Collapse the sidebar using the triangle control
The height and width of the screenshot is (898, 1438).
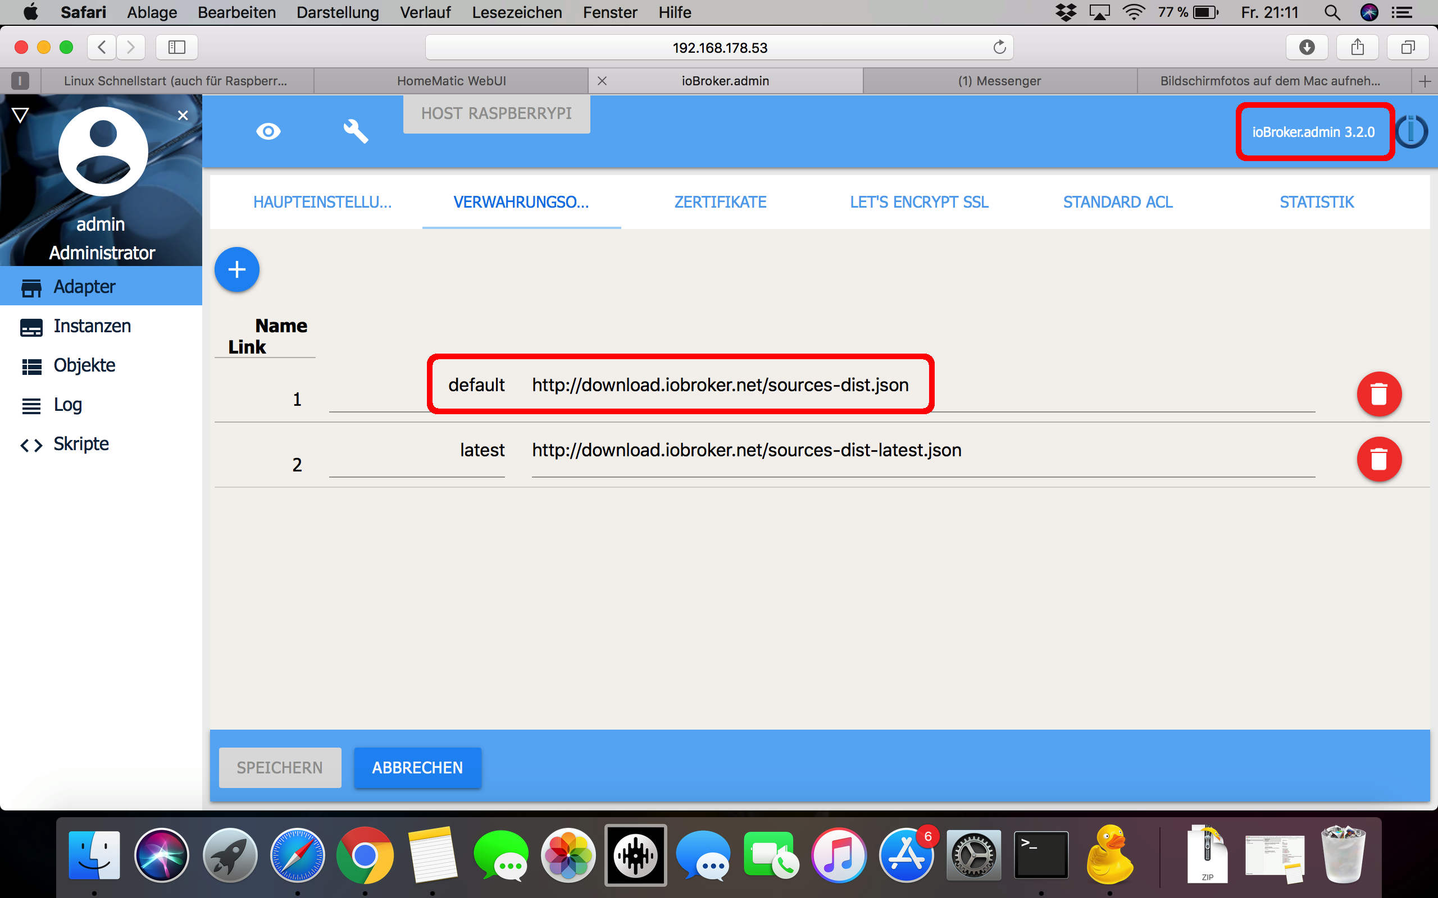[20, 114]
